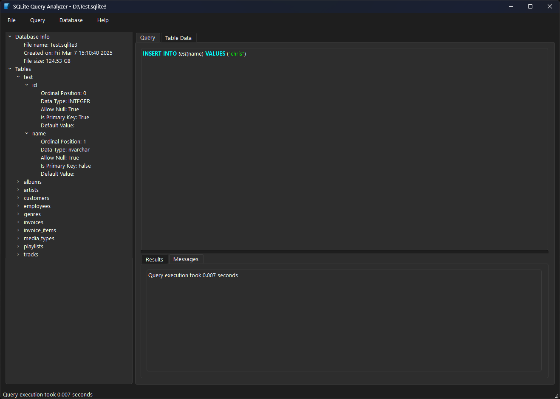Click 'Ordinal Position: 0' row

[x=63, y=93]
